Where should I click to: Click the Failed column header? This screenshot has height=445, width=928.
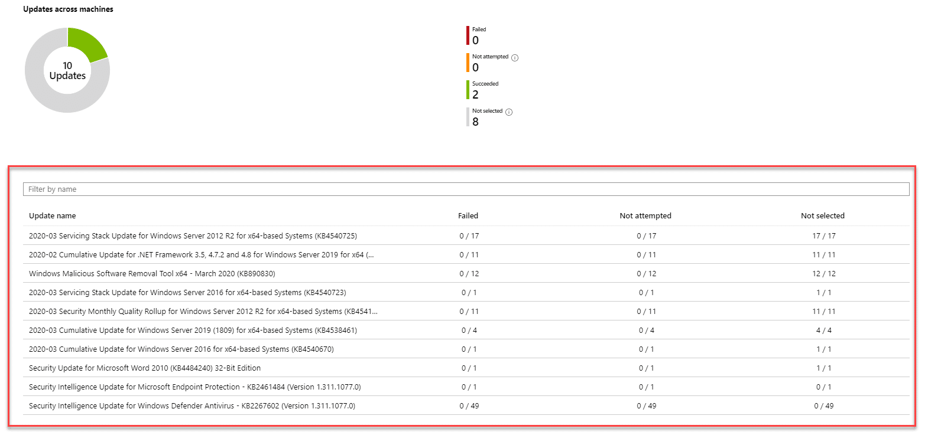pyautogui.click(x=468, y=215)
